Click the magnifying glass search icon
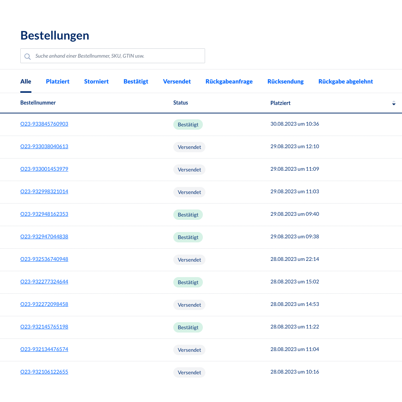This screenshot has height=402, width=402. pos(27,56)
